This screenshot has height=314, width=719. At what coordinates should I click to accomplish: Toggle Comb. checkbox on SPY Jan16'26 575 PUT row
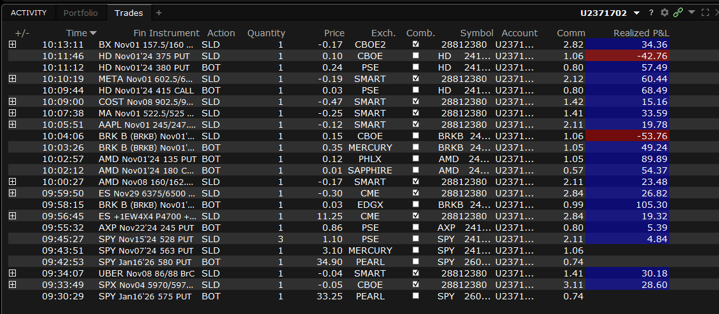pyautogui.click(x=416, y=296)
